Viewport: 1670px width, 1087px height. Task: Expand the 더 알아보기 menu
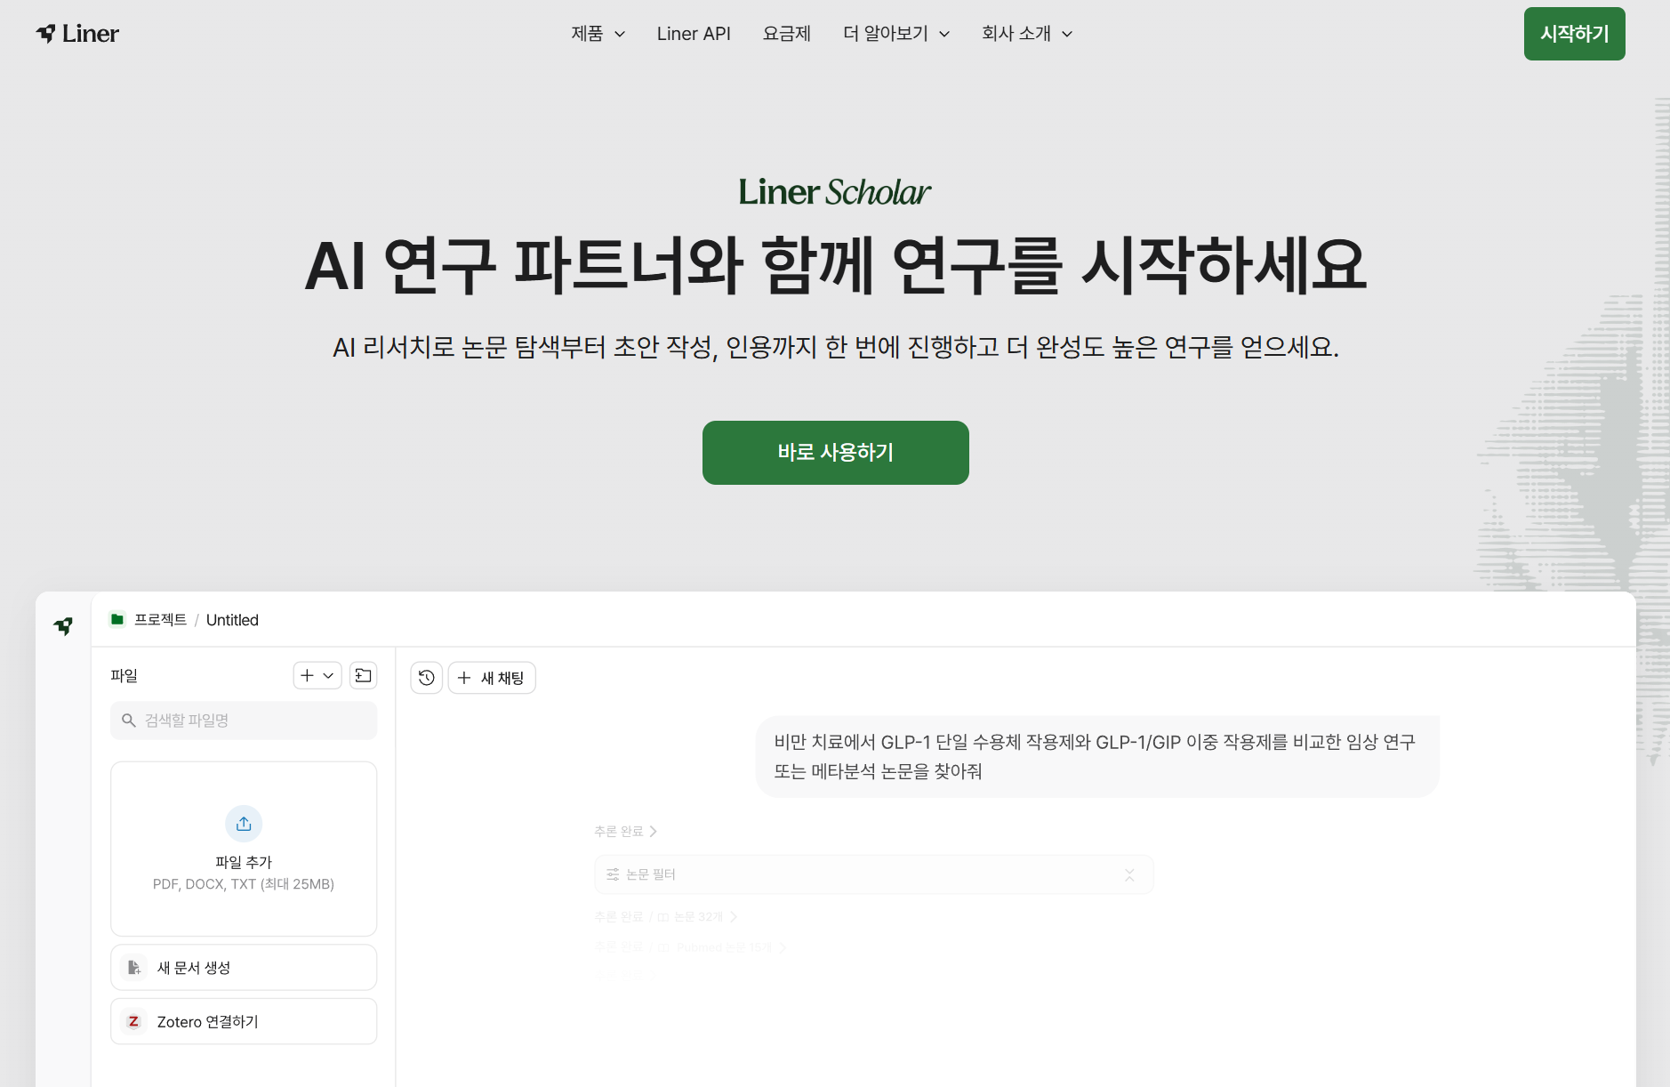click(x=896, y=34)
